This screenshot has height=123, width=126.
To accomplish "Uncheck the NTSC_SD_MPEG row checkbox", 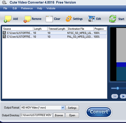I will (4, 33).
